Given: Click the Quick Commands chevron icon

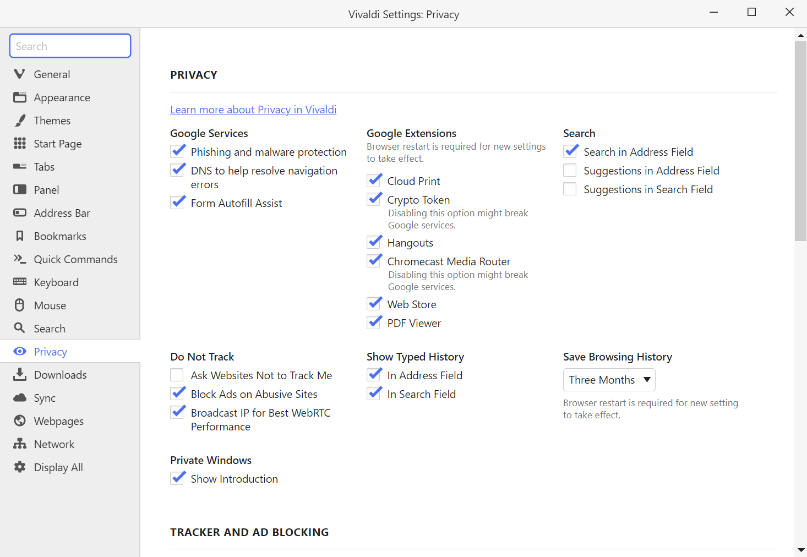Looking at the screenshot, I should pos(20,259).
